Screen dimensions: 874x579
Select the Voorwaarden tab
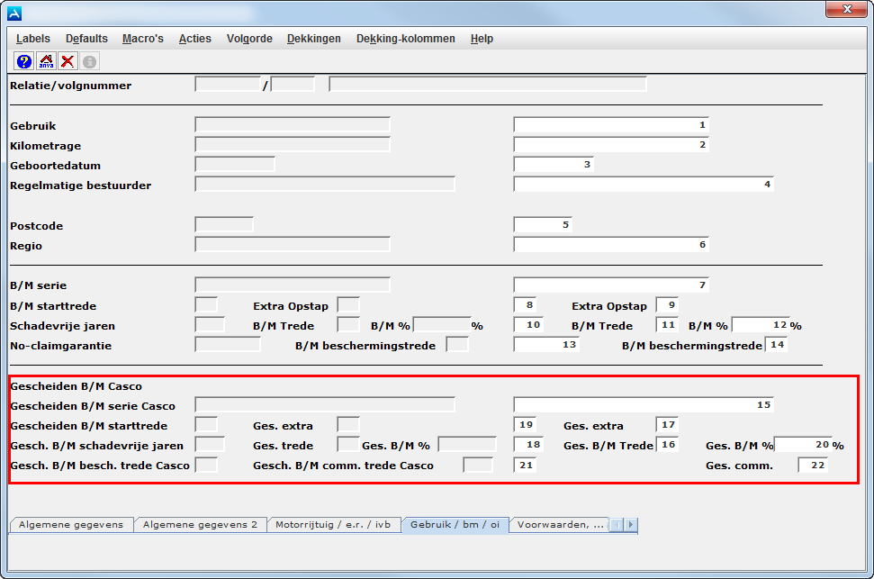point(560,524)
